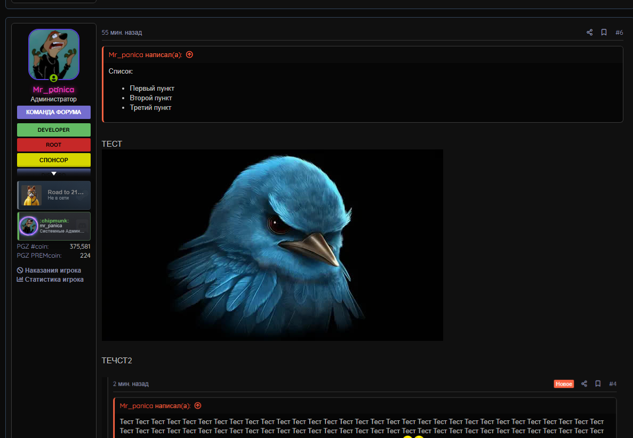Click the #6 post permalink

(x=619, y=32)
